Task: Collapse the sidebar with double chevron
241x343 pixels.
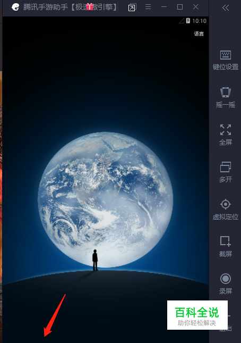Action: (x=226, y=8)
